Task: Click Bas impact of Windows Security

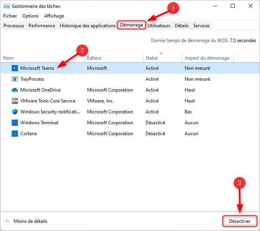Action: click(x=188, y=112)
